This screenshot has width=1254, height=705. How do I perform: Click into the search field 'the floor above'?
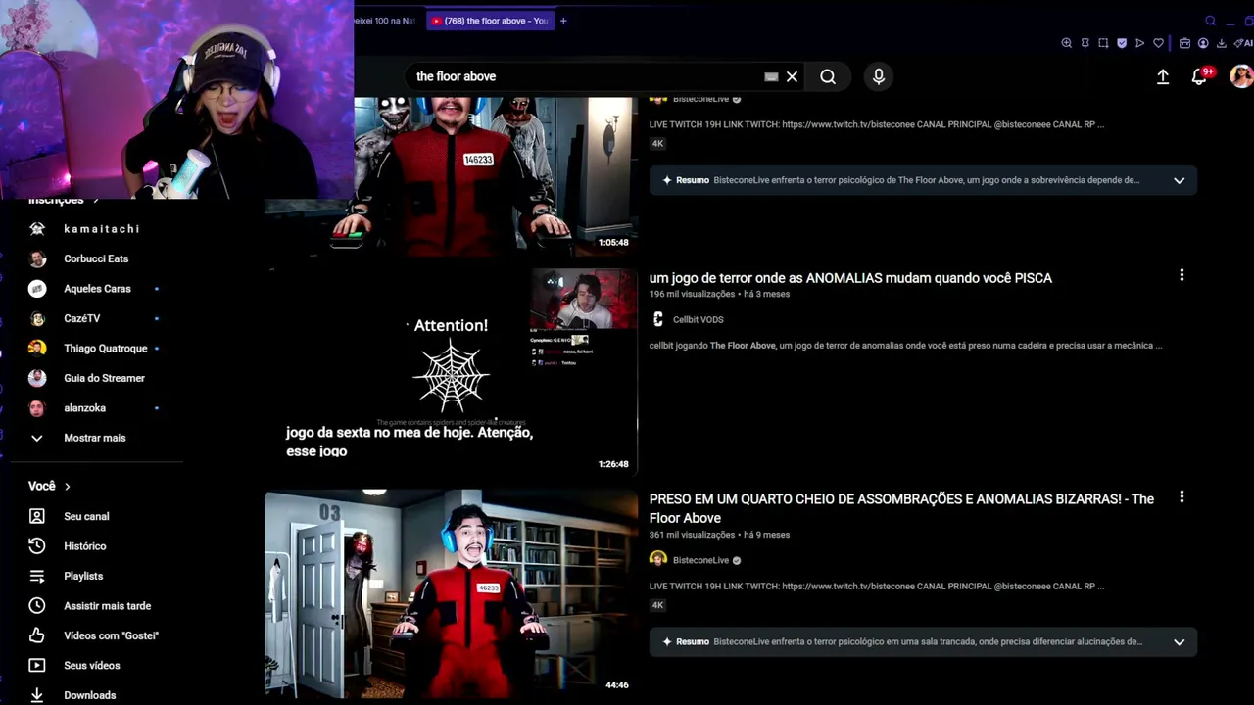[586, 76]
